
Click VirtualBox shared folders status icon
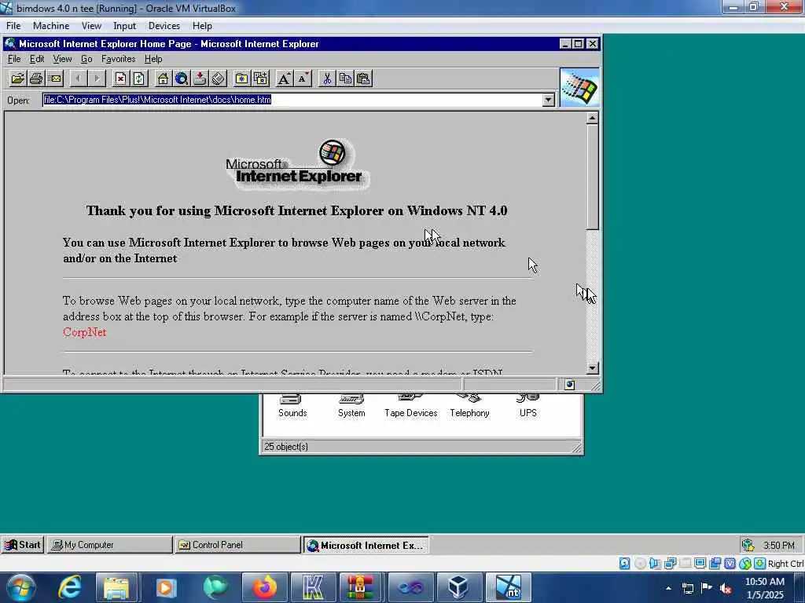(x=685, y=564)
